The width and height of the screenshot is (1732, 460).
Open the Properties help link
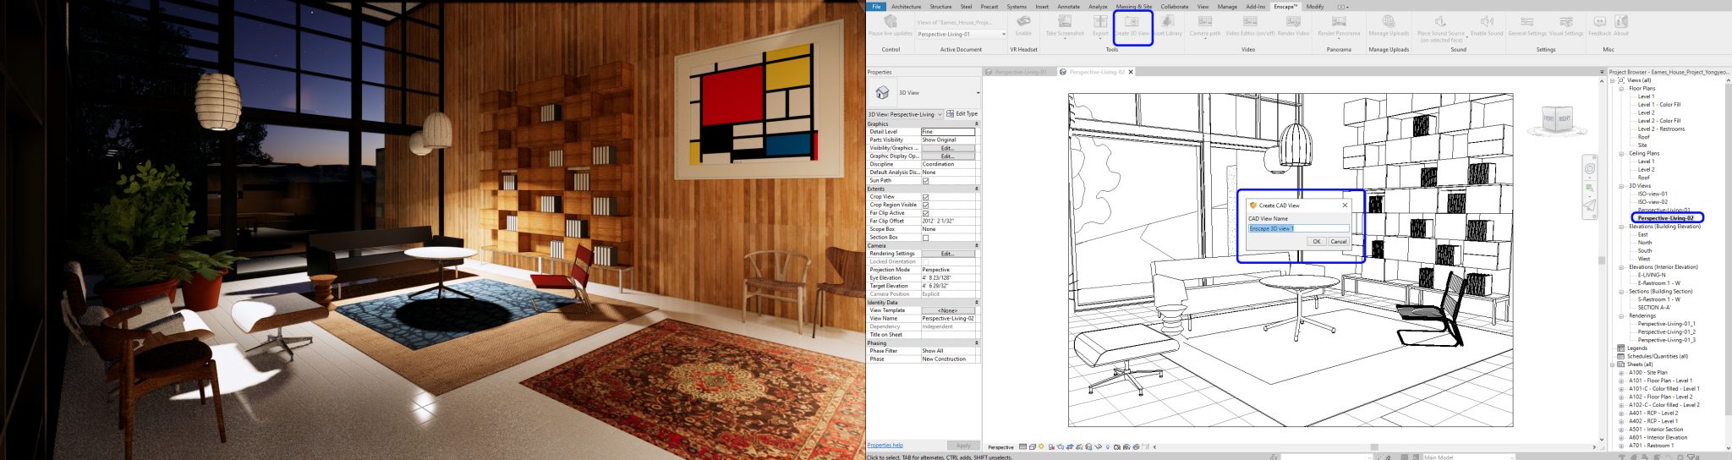pos(885,445)
